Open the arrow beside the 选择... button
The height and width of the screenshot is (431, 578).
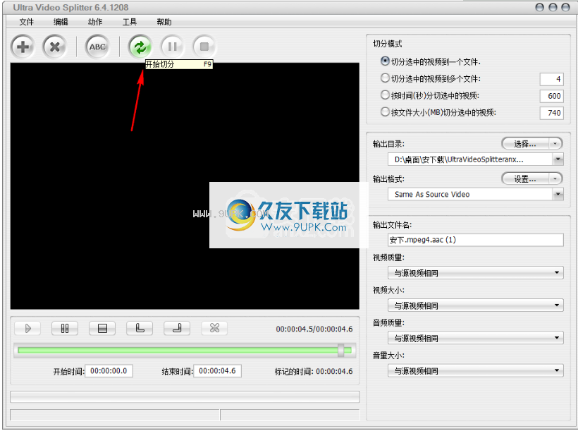(555, 144)
